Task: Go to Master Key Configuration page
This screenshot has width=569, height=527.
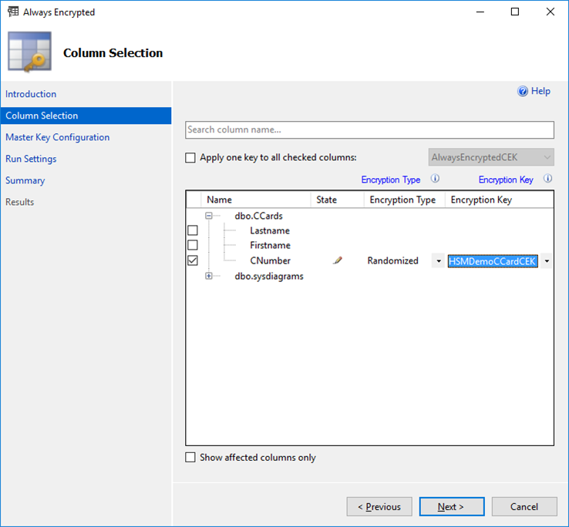Action: point(57,137)
